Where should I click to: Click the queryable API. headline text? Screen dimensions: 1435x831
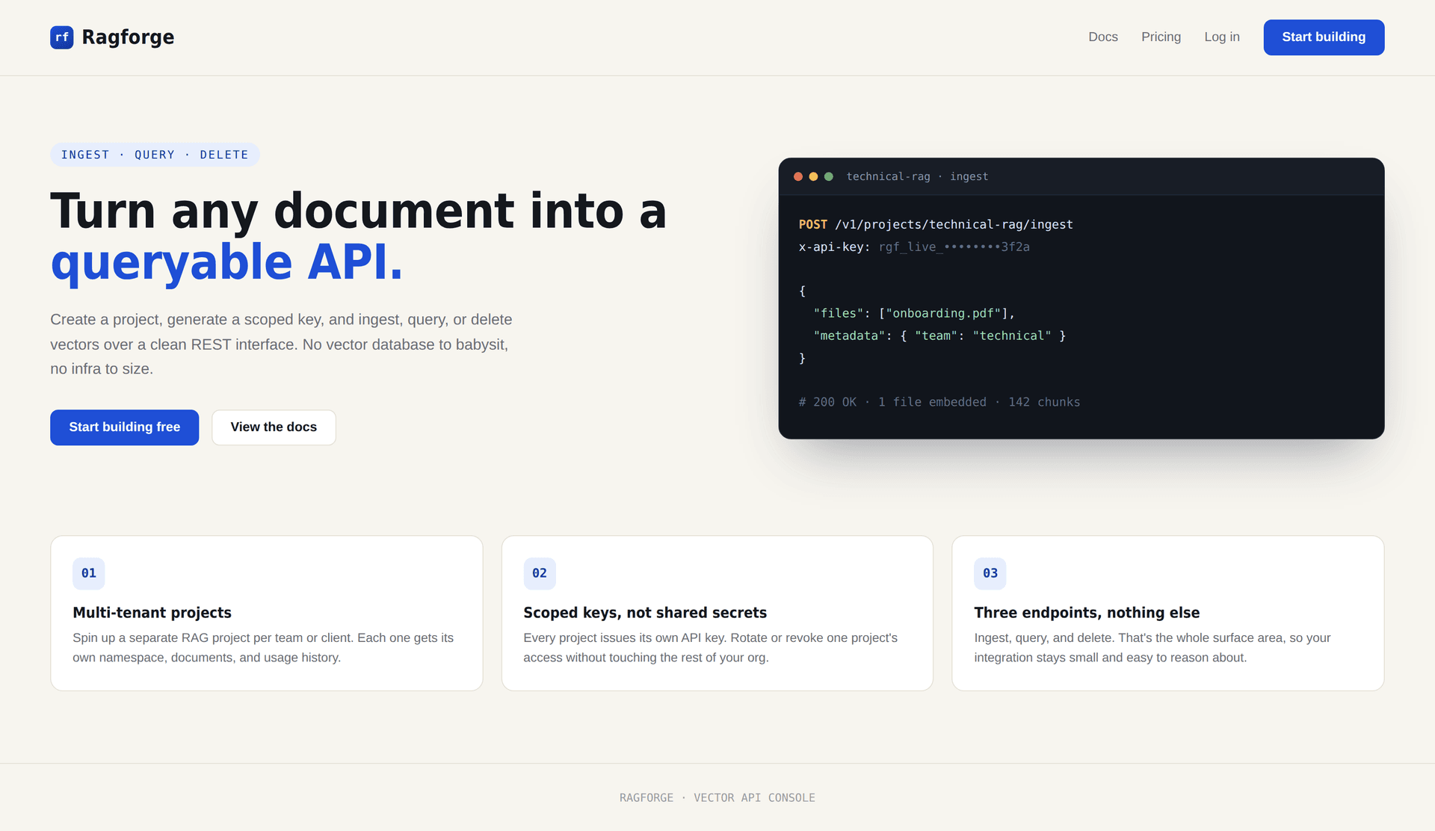[x=226, y=262]
